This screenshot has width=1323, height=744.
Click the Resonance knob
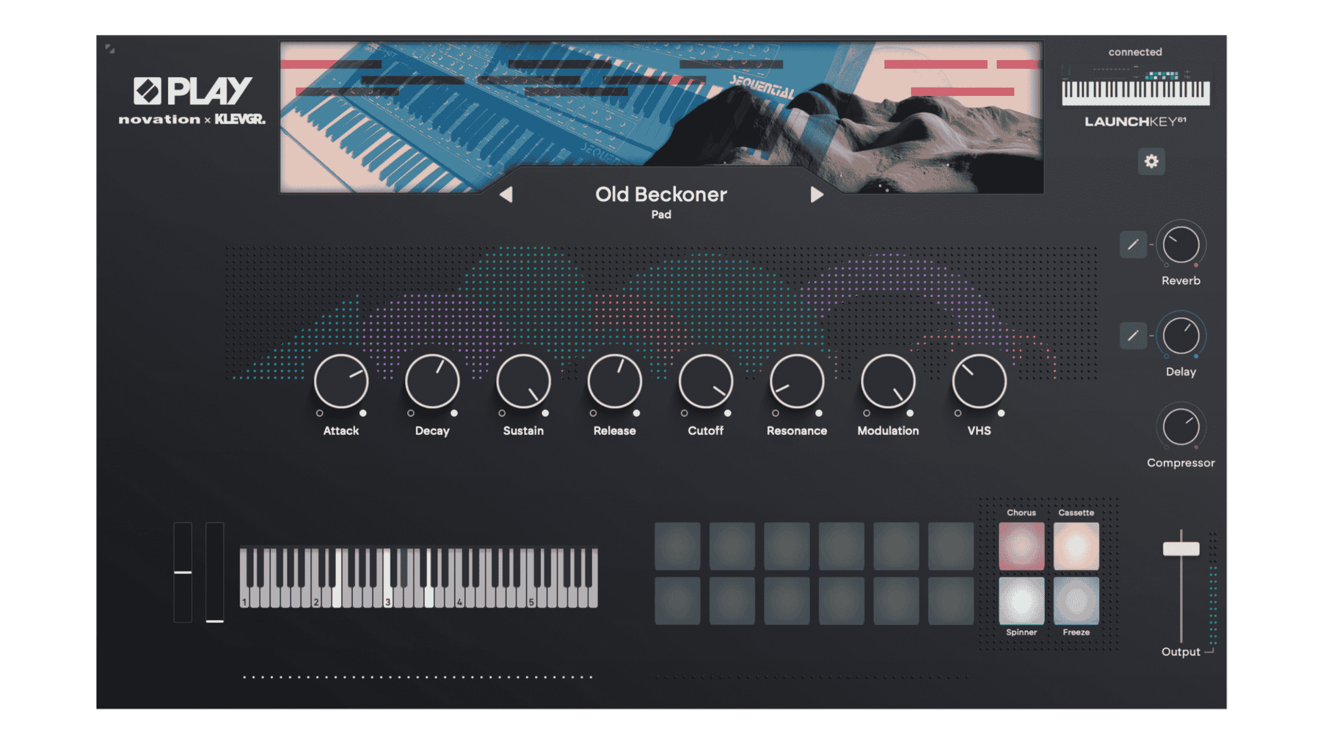(797, 381)
